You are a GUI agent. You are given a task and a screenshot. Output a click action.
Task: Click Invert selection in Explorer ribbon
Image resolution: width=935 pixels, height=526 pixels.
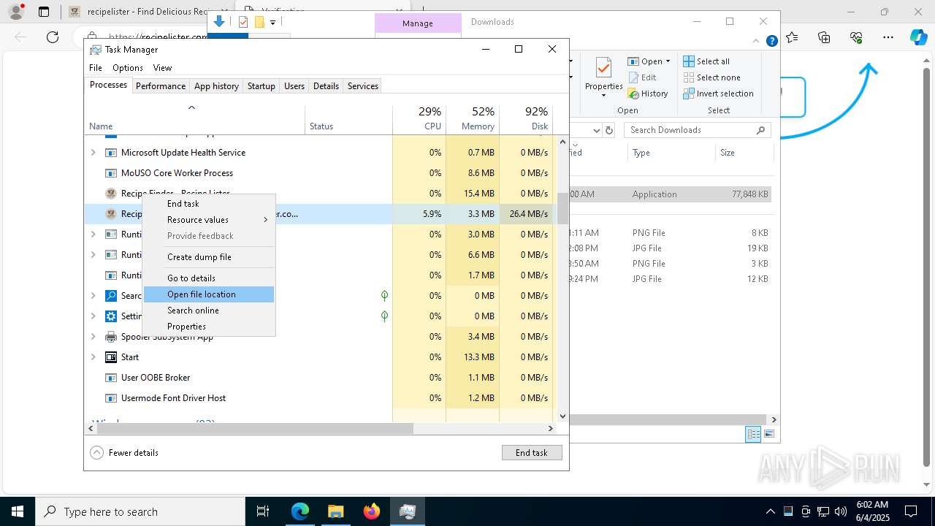[718, 94]
